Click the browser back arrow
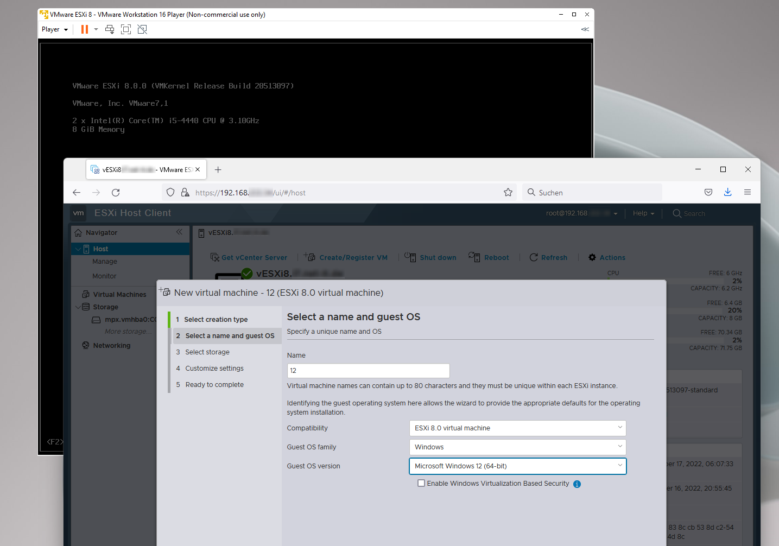The width and height of the screenshot is (779, 546). [77, 193]
